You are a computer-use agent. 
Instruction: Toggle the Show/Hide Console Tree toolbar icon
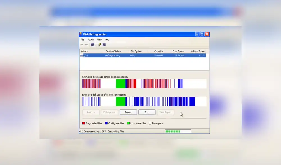pyautogui.click(x=93, y=45)
